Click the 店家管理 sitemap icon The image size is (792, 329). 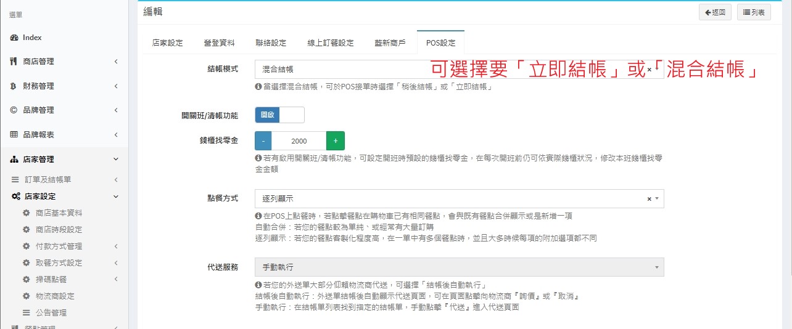14,160
